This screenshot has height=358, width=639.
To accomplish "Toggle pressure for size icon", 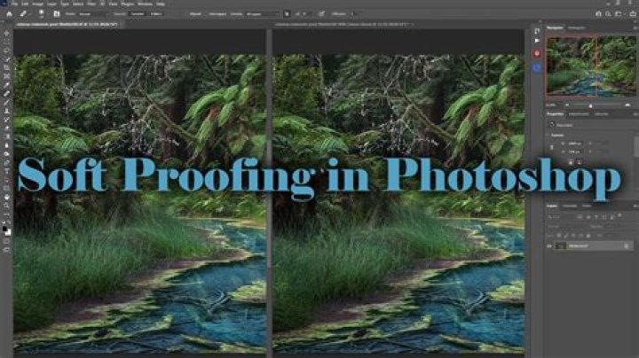I will click(321, 14).
